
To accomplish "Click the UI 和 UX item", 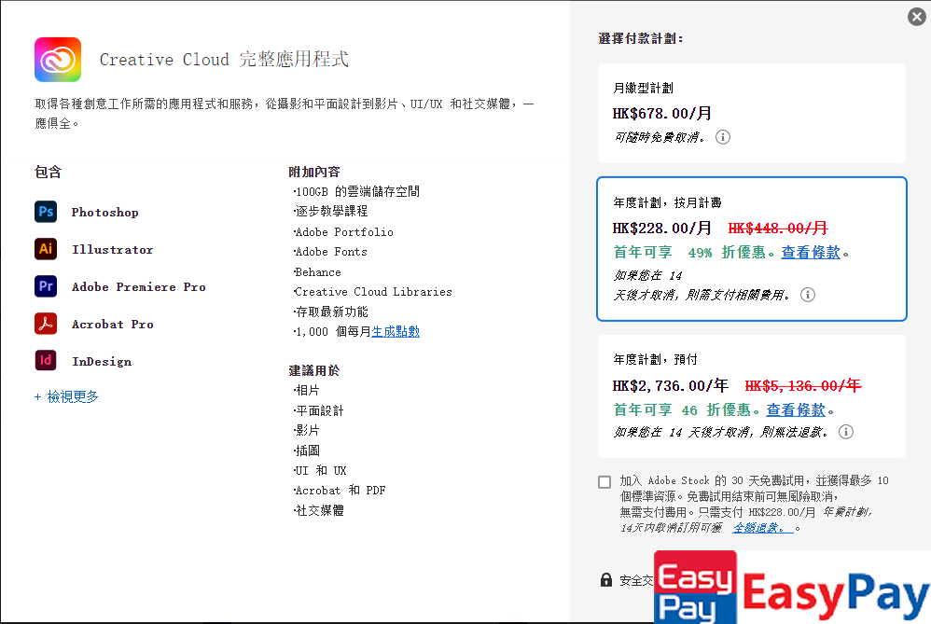I will 320,470.
